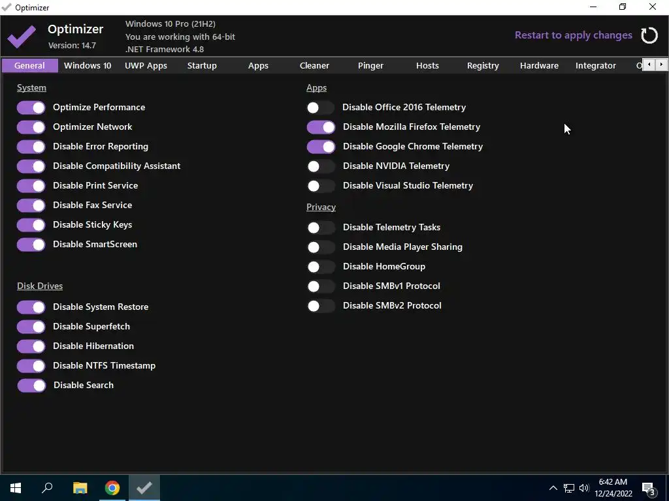This screenshot has height=501, width=669.
Task: Enable Disable NVIDIA Telemetry
Action: click(321, 166)
